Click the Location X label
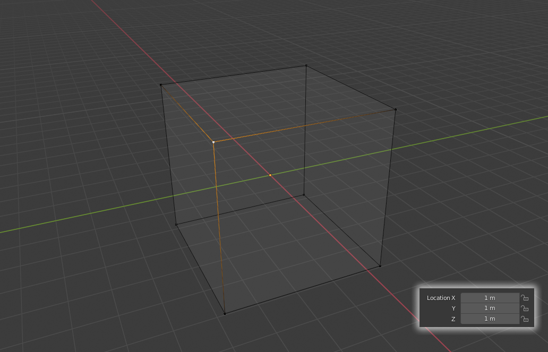This screenshot has width=548, height=352. coord(441,298)
